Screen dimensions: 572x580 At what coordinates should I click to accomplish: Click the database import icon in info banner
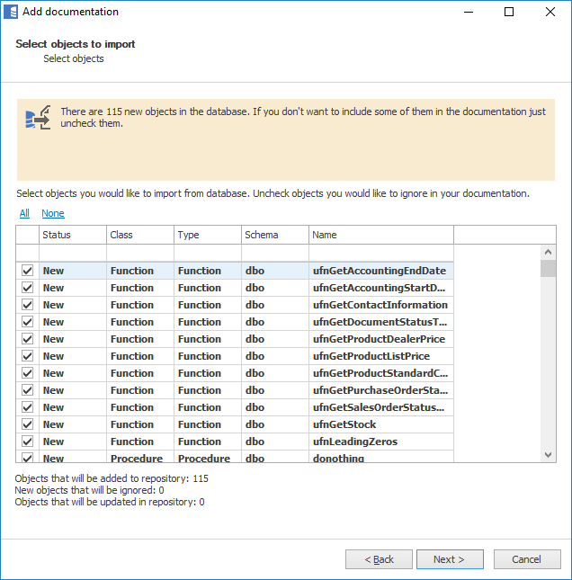click(x=38, y=118)
